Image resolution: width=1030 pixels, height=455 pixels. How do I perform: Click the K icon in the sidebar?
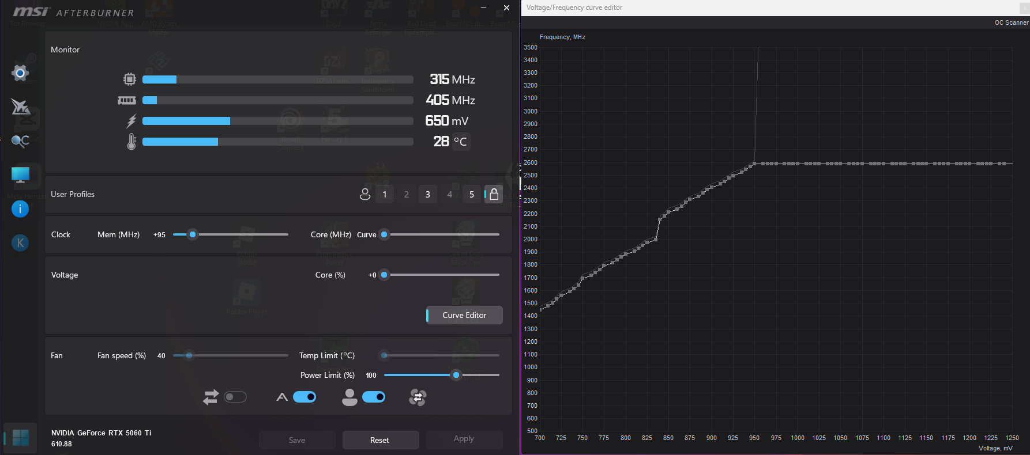(x=20, y=243)
